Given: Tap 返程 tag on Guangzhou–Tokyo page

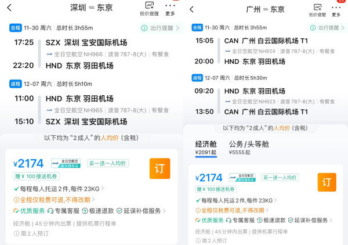Looking at the screenshot, I should [x=197, y=78].
